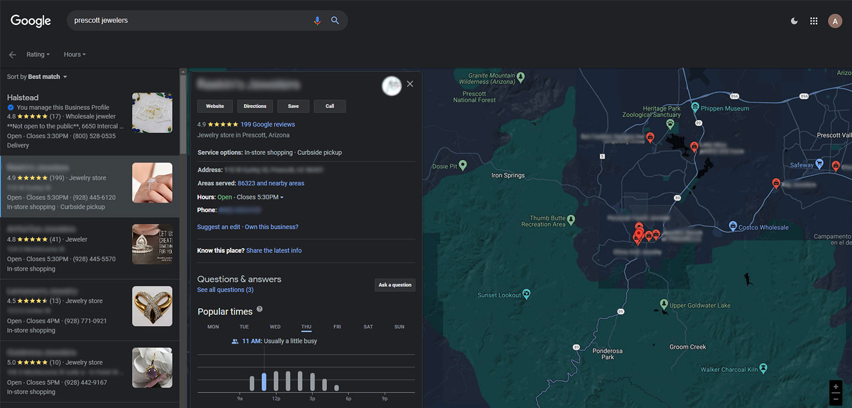Click the Thumb Butte Recreation Area pin

click(x=571, y=220)
